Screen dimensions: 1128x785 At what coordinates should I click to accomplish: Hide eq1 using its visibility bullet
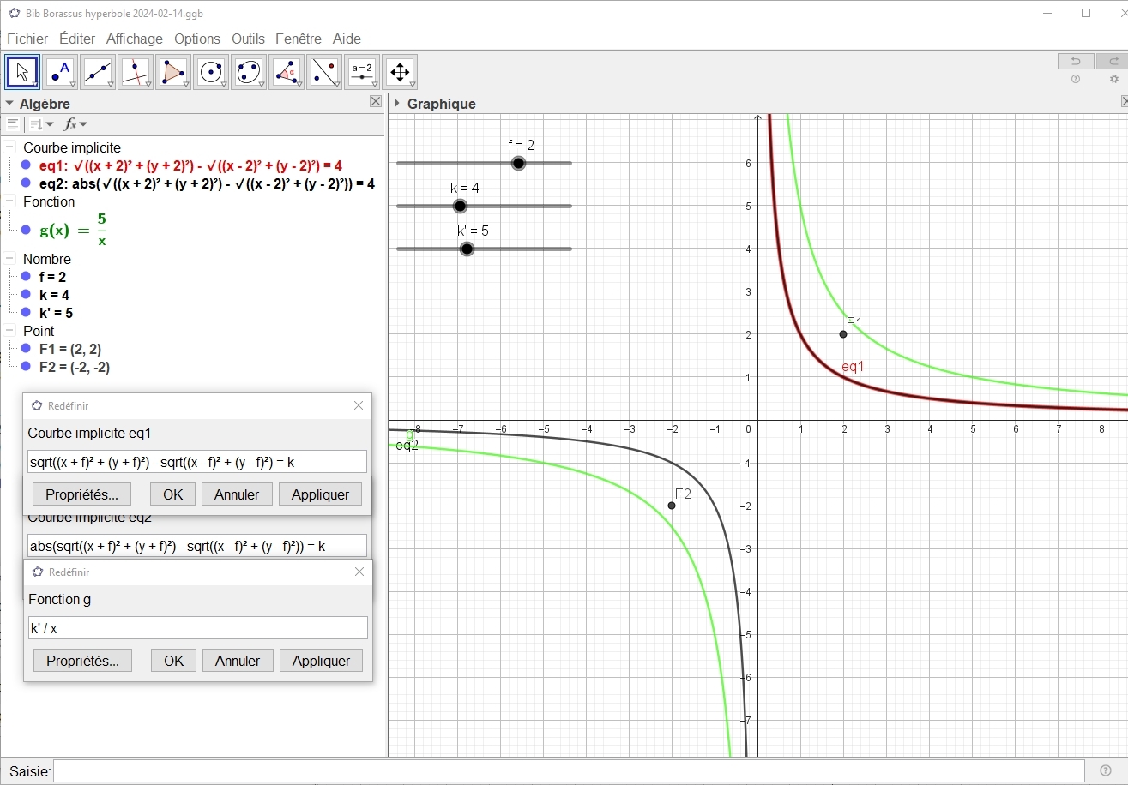coord(26,165)
